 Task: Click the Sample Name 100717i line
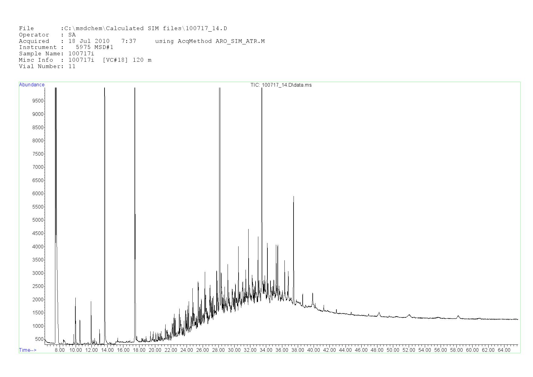tap(57, 54)
